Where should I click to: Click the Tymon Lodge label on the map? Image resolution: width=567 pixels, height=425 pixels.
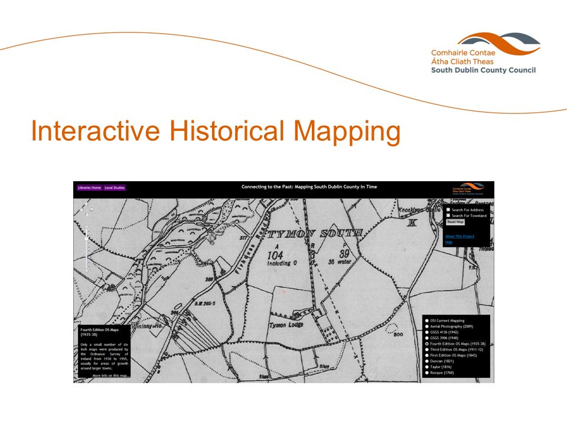(x=286, y=325)
